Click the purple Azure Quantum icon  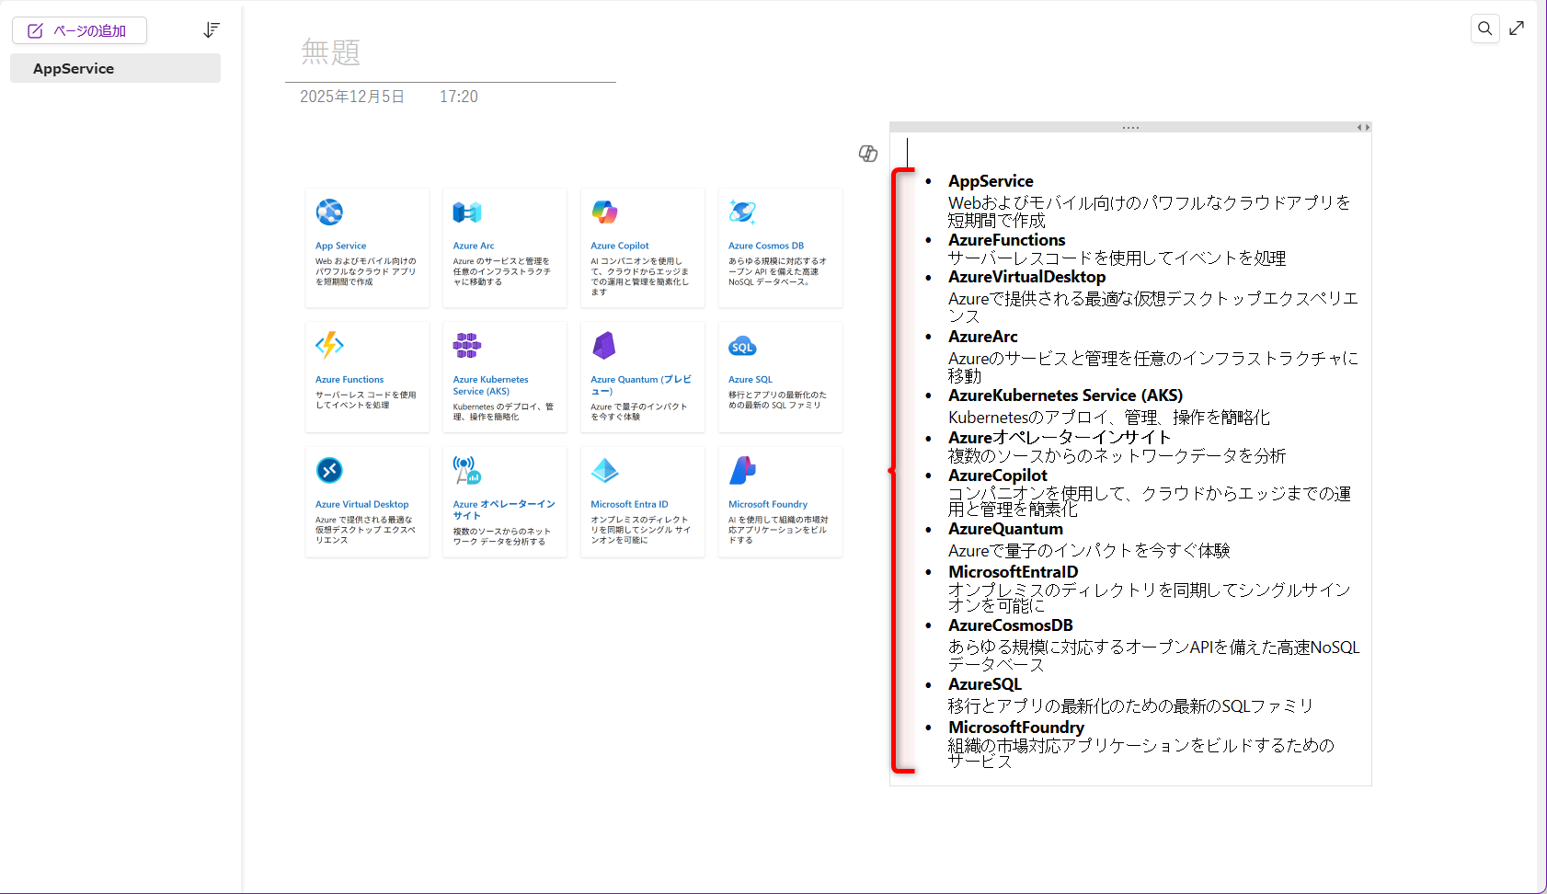tap(605, 345)
